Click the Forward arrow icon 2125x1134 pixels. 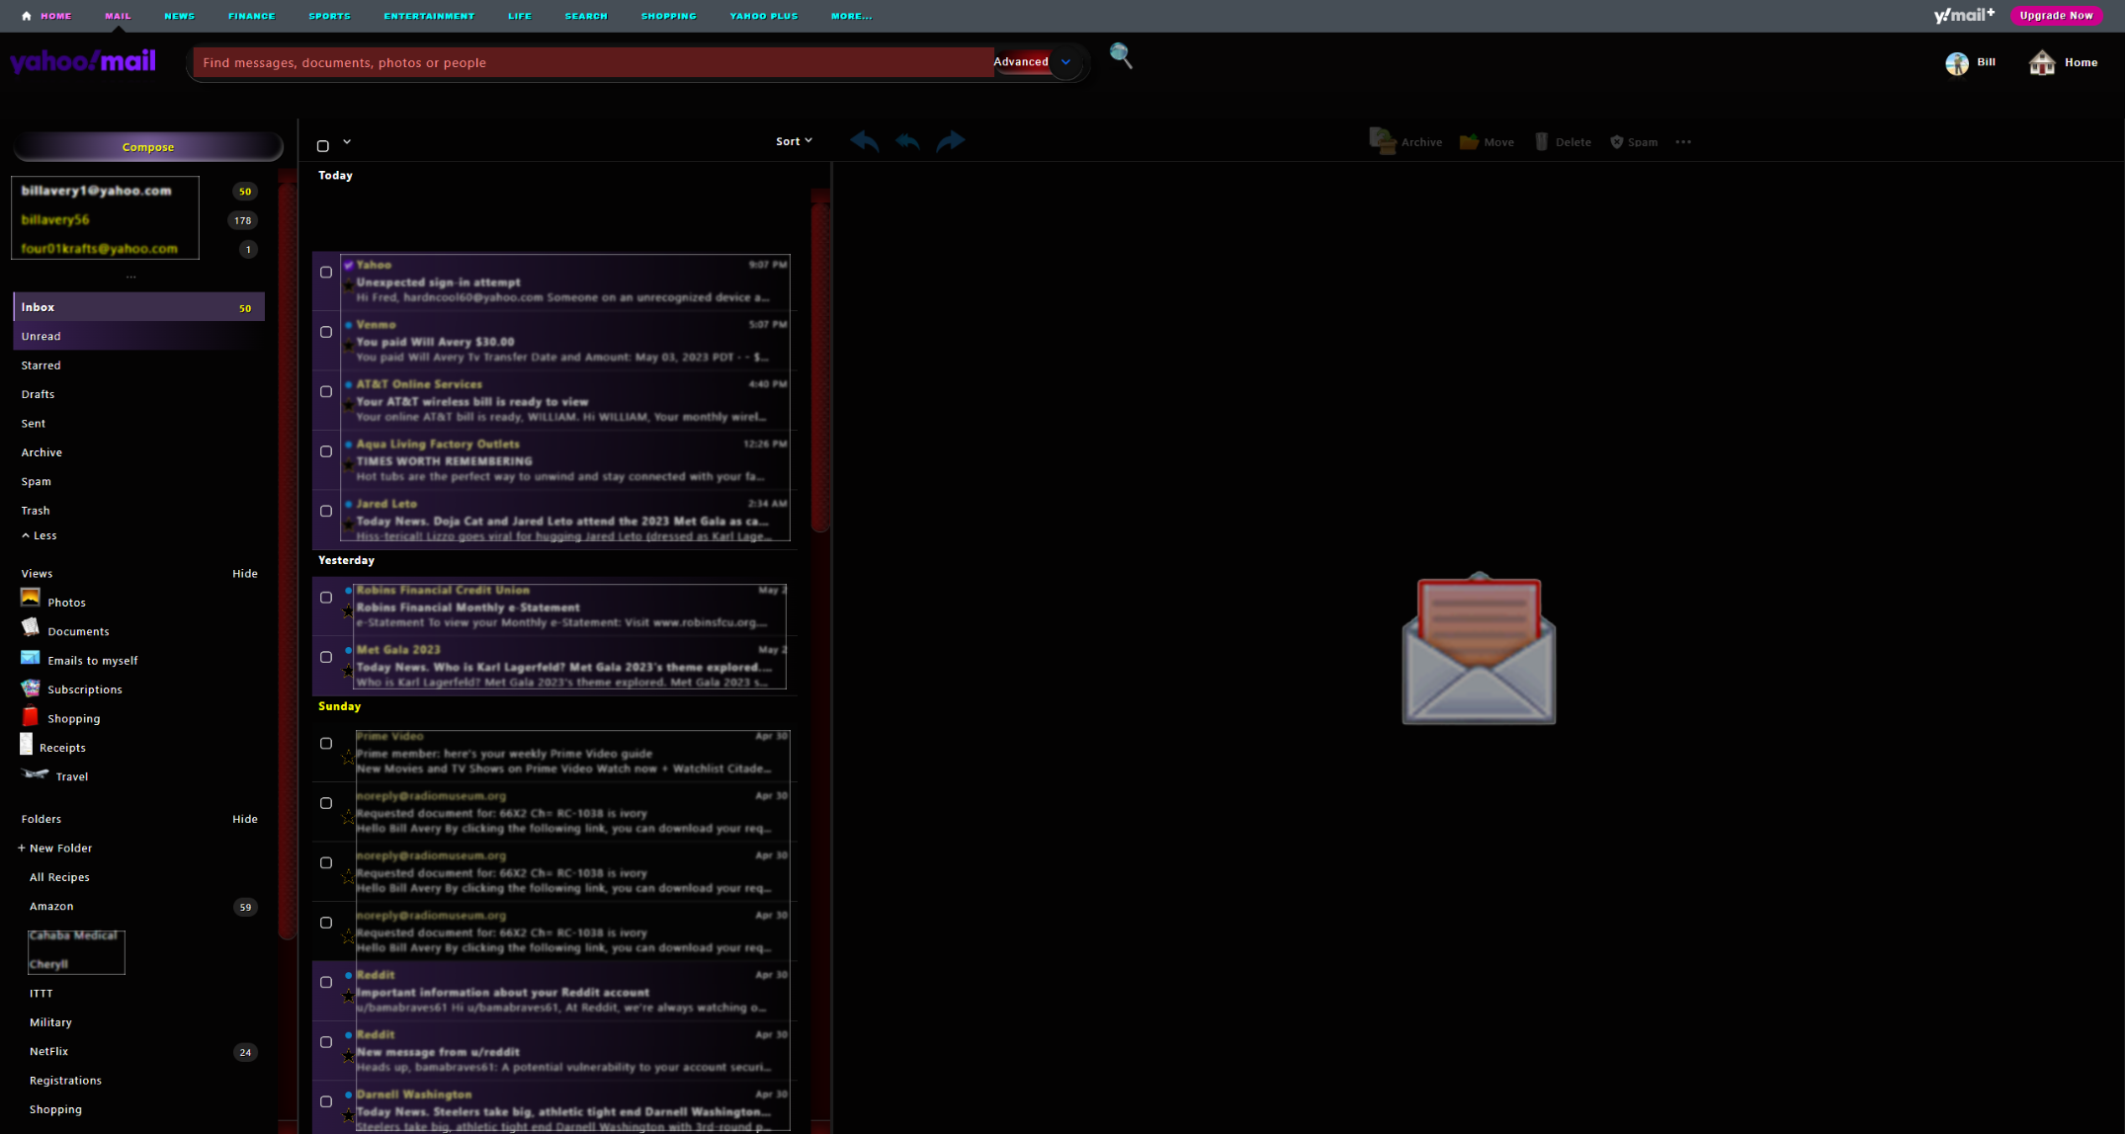point(950,141)
